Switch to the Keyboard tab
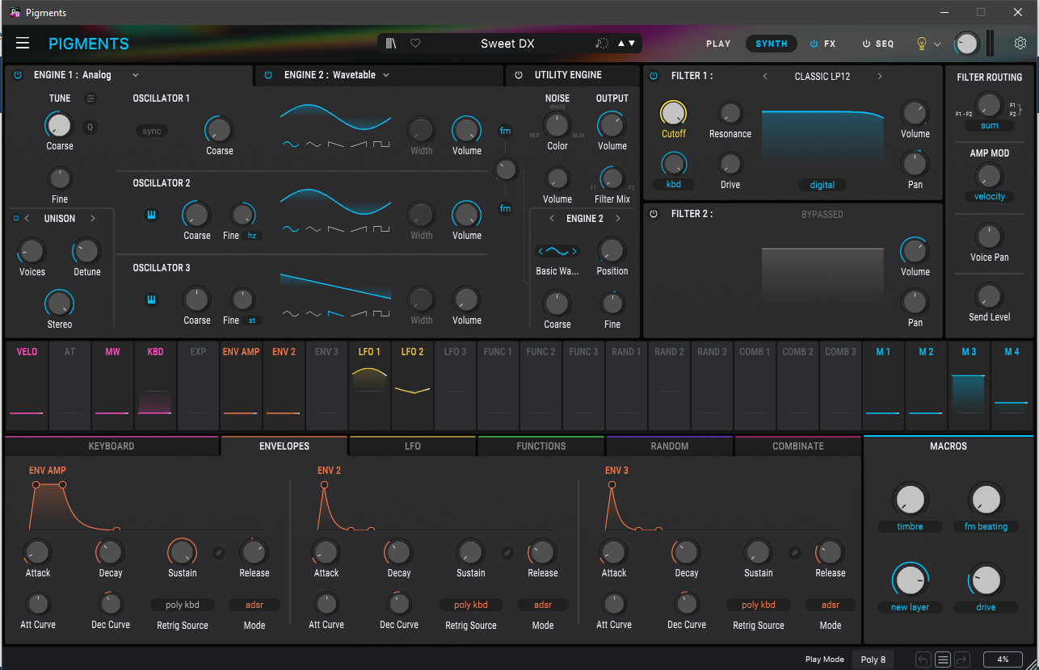 [111, 446]
